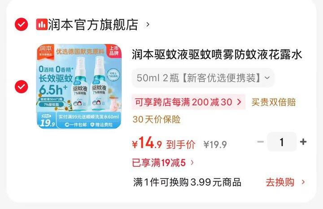This screenshot has height=209, width=323.
Task: Increase quantity with the plus button
Action: (303, 142)
